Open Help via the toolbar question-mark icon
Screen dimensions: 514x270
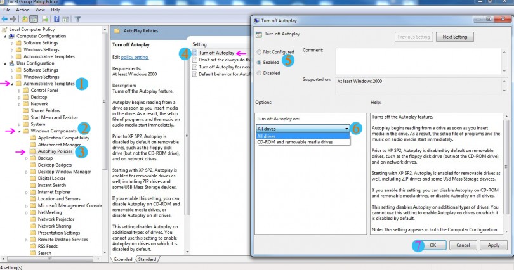point(56,19)
